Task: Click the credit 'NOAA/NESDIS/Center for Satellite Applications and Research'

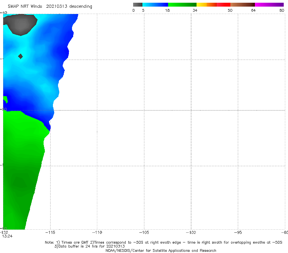Action: pos(161,250)
